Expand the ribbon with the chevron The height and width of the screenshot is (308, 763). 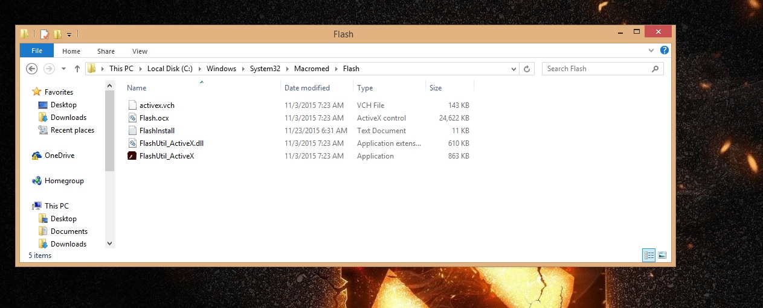[651, 51]
